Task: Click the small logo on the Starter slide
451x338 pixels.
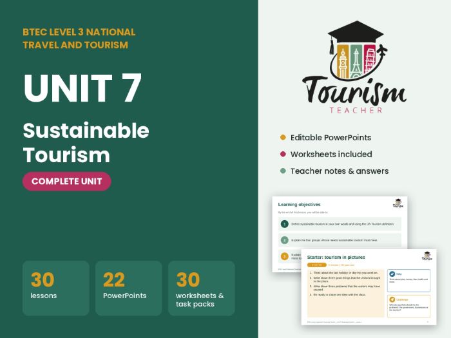Action: [427, 256]
